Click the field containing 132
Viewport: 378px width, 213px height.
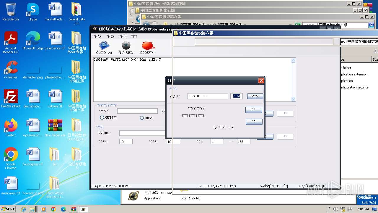[x=244, y=142]
